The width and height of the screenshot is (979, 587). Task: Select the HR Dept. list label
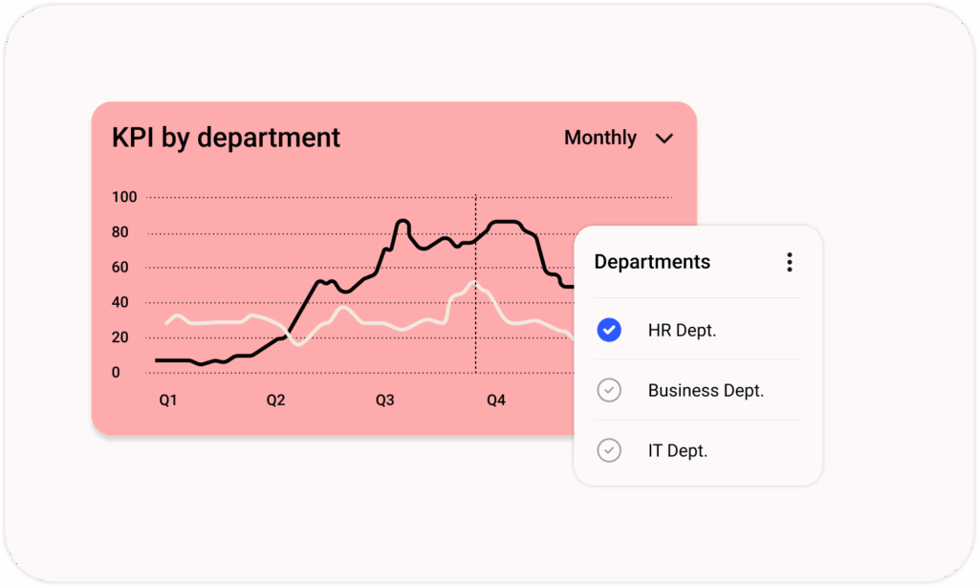click(x=682, y=331)
